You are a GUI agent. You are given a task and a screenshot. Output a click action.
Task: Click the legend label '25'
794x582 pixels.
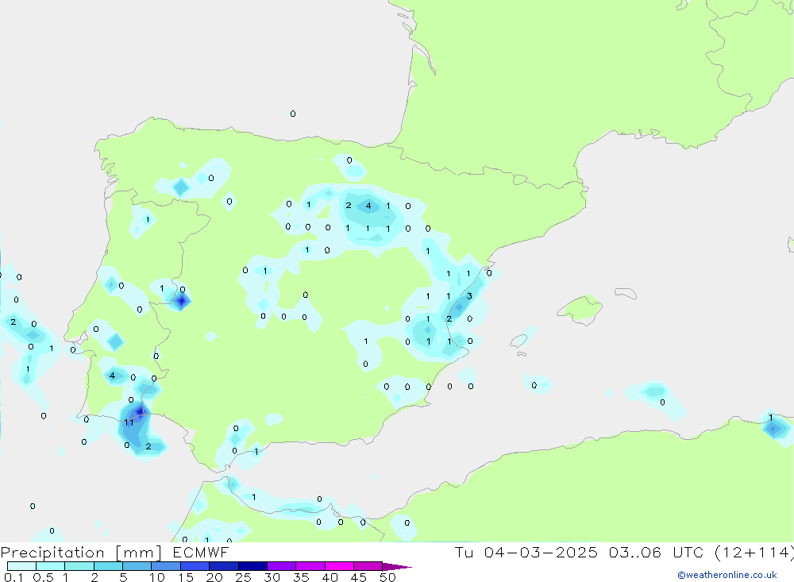243,577
